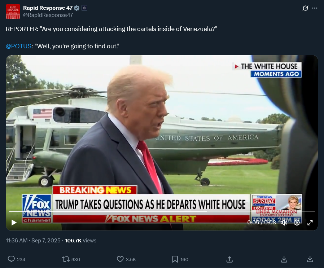This screenshot has width=324, height=268.
Task: Click the @RapidResponse47 handle
Action: (48, 15)
